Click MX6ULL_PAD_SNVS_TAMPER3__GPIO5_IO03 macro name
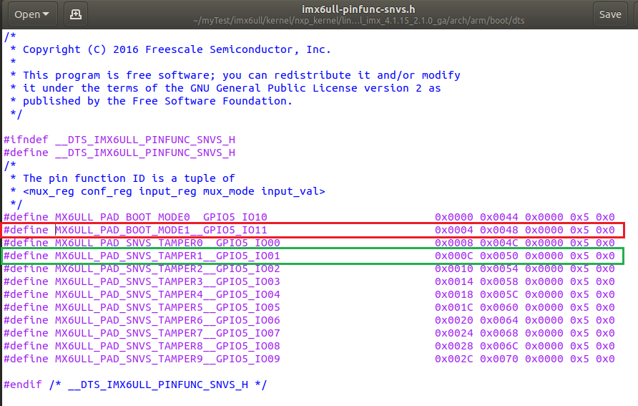Viewport: 638px width, 406px height. tap(167, 282)
